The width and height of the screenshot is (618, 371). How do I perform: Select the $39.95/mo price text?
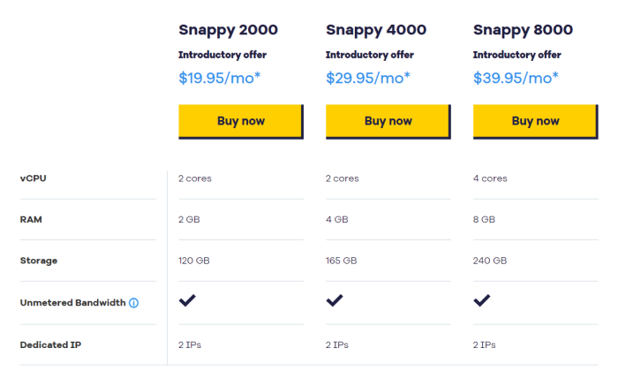pyautogui.click(x=516, y=78)
